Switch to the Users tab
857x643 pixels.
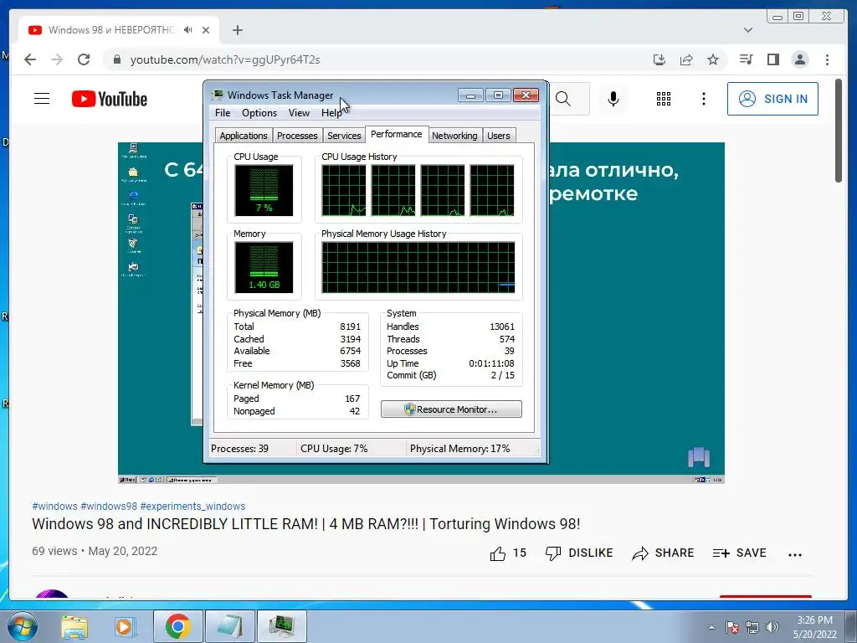click(x=498, y=136)
